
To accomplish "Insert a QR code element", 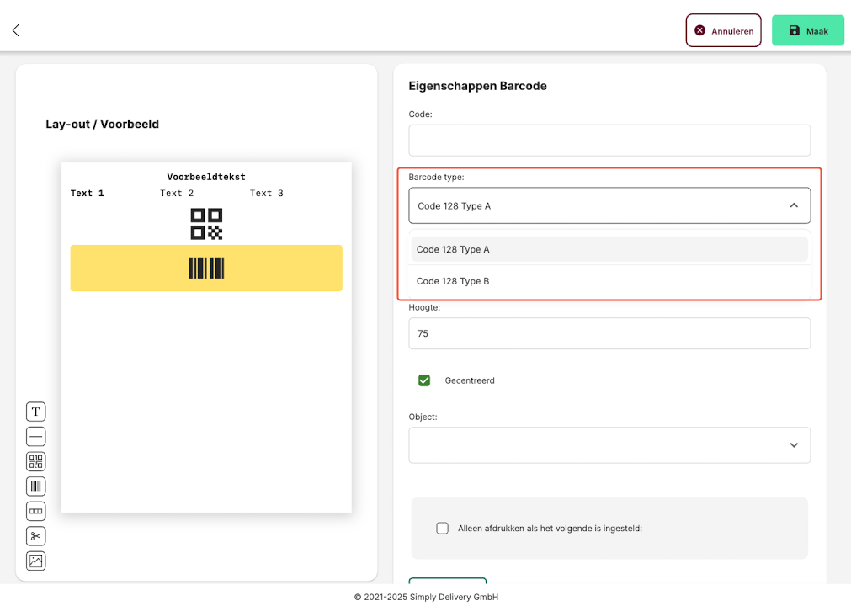I will 36,462.
